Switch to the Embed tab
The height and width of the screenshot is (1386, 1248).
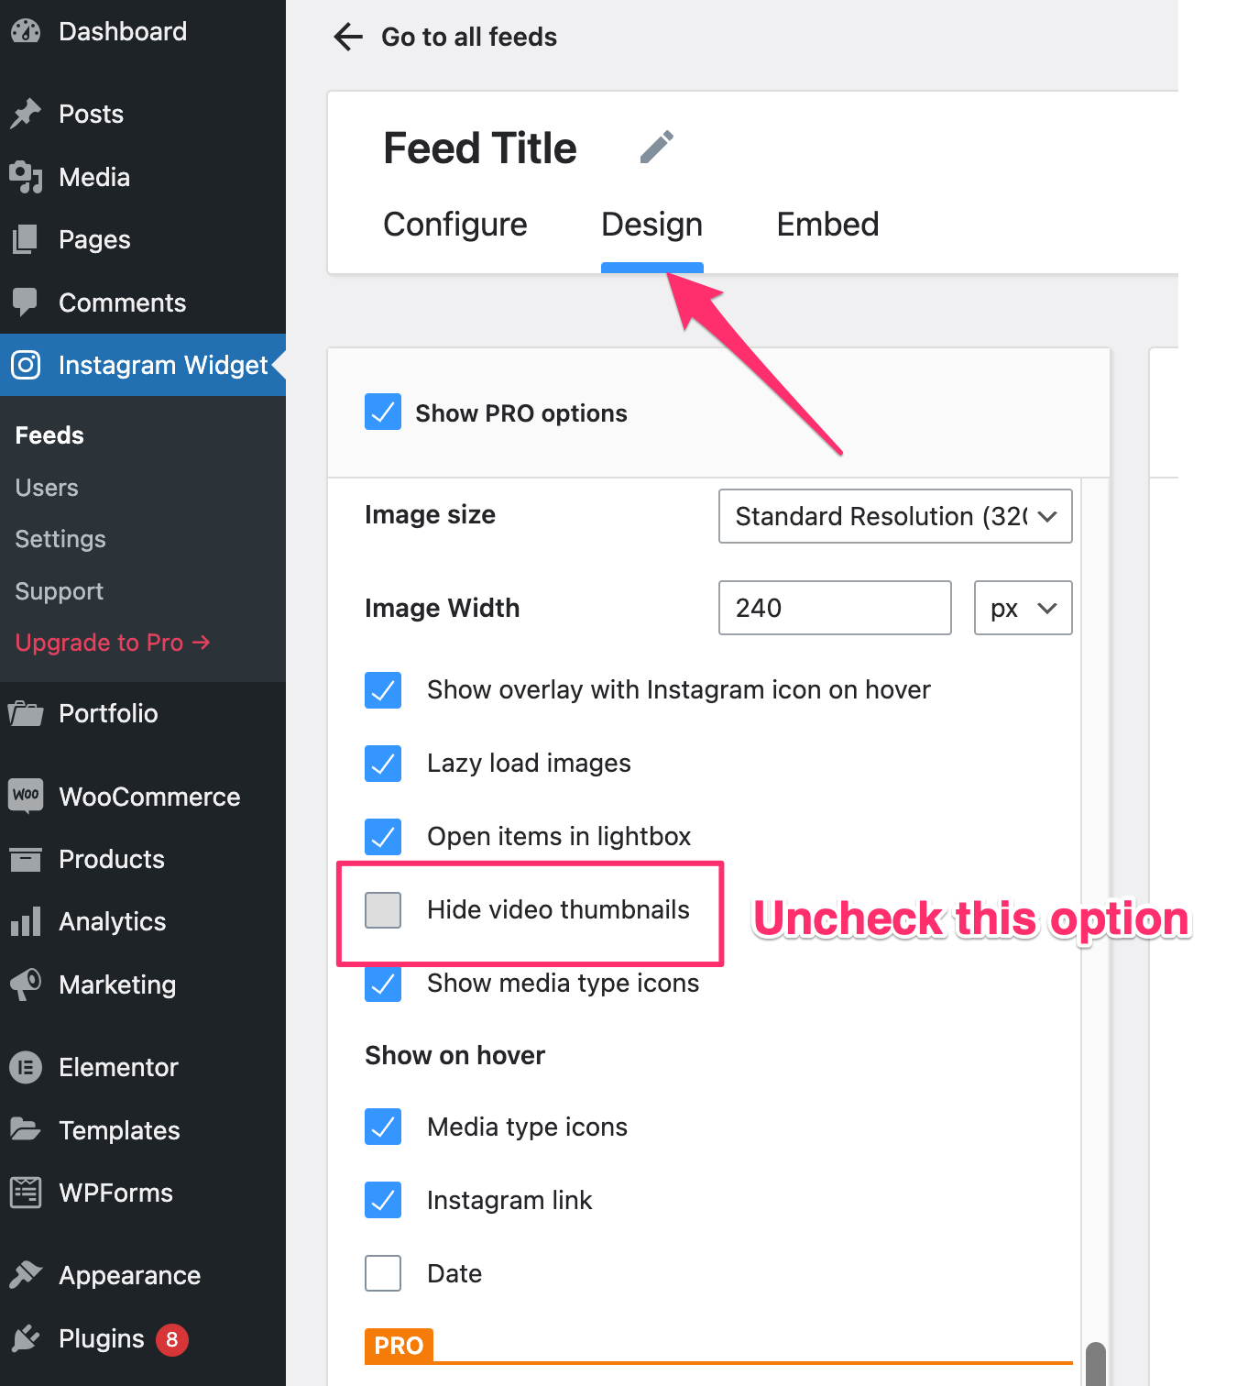pyautogui.click(x=827, y=225)
